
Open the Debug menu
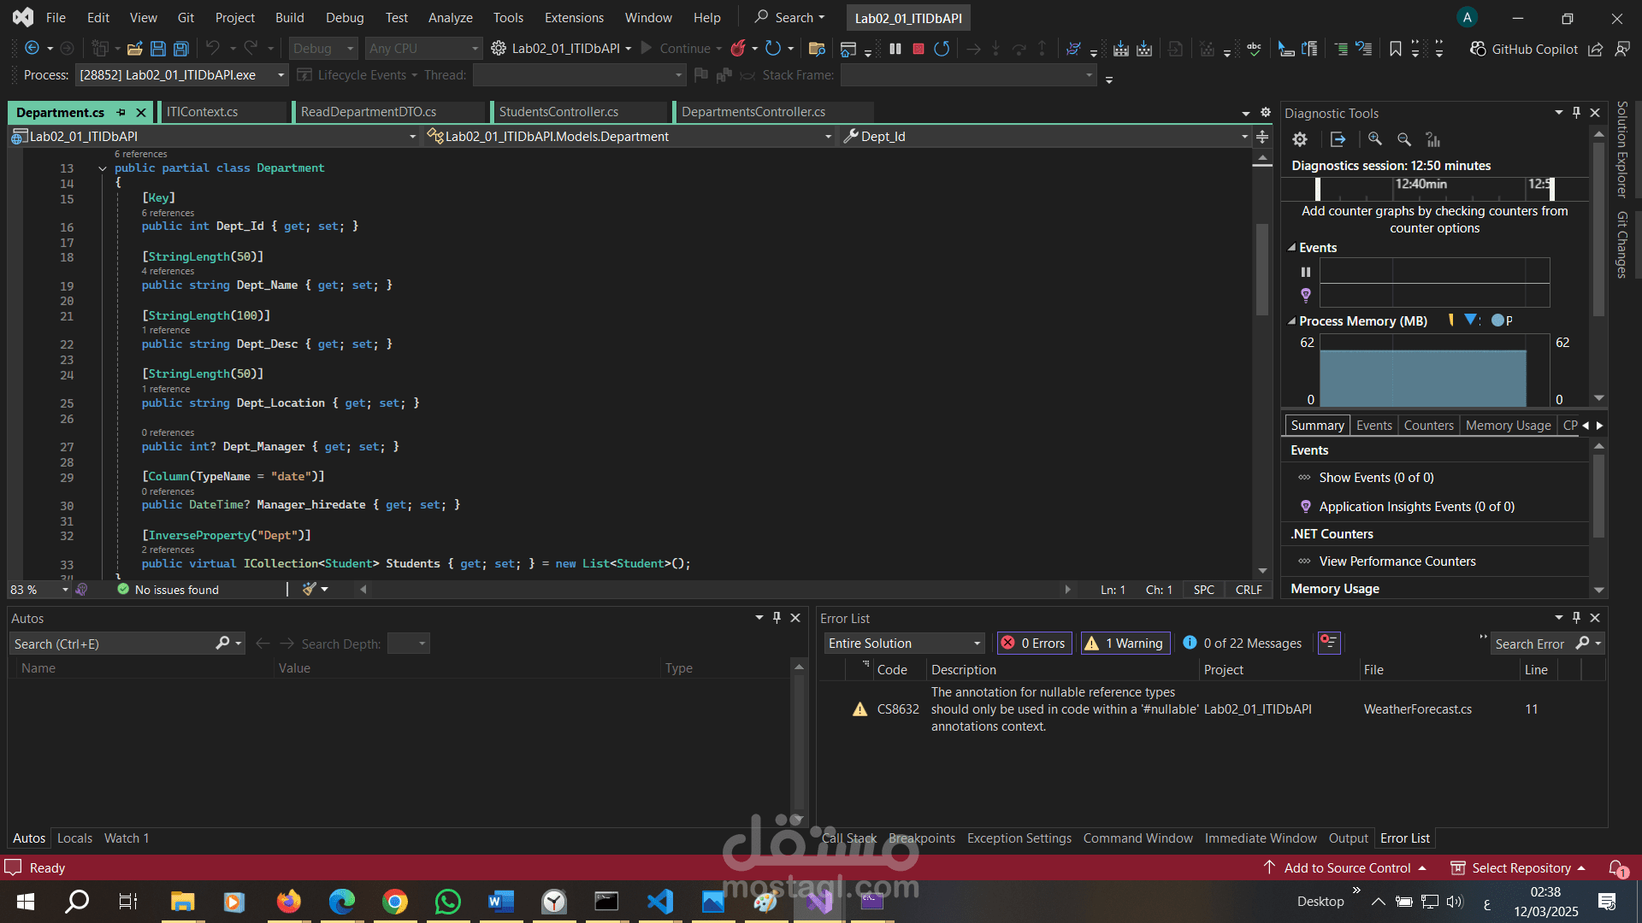(344, 17)
